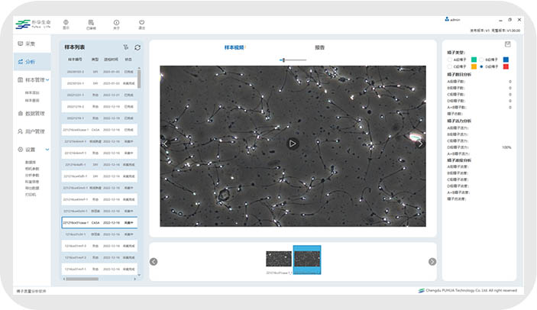This screenshot has height=310, width=537.
Task: Click the 退出 power icon in the top toolbar
Action: (x=142, y=23)
